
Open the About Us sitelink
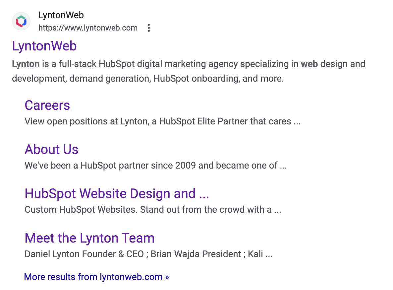tap(51, 149)
